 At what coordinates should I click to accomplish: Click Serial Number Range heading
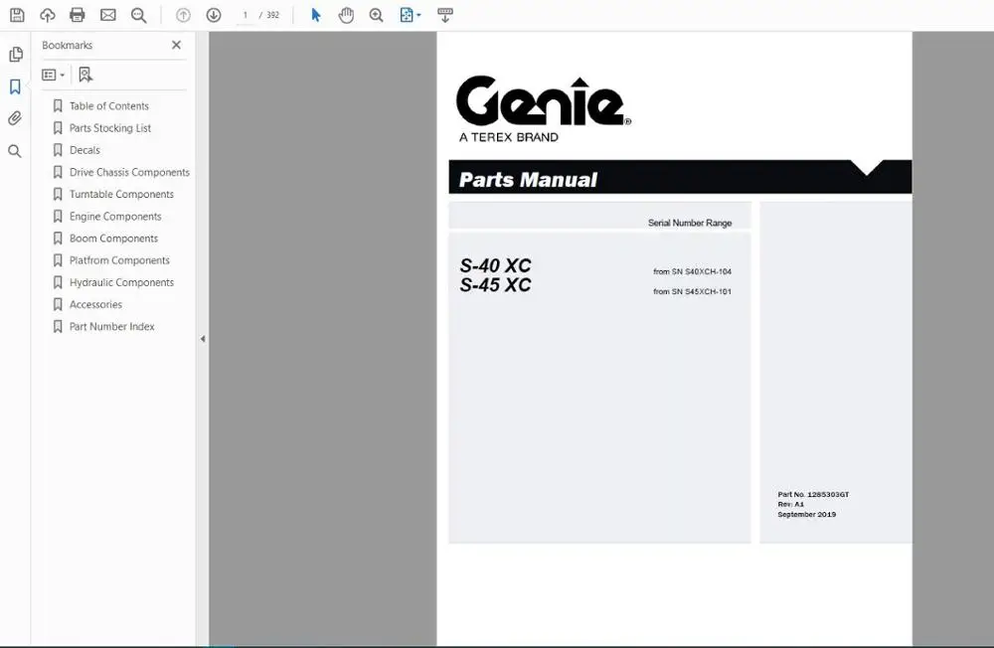[690, 224]
